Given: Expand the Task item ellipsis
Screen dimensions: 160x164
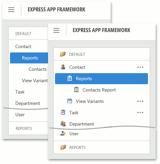Looking at the screenshot, I should (x=140, y=113).
